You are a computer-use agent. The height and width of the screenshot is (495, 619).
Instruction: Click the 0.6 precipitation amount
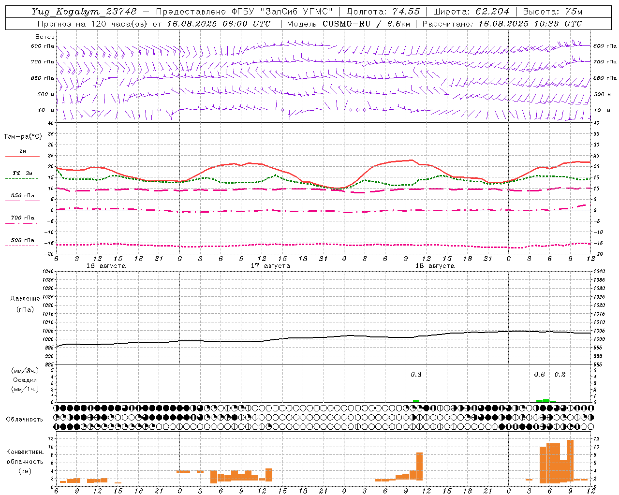(x=539, y=375)
